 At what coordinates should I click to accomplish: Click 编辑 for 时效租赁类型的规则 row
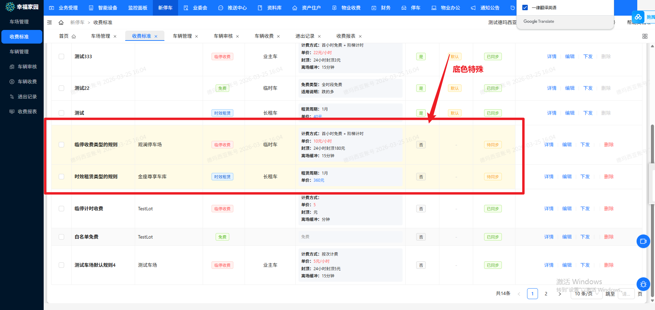pyautogui.click(x=567, y=177)
